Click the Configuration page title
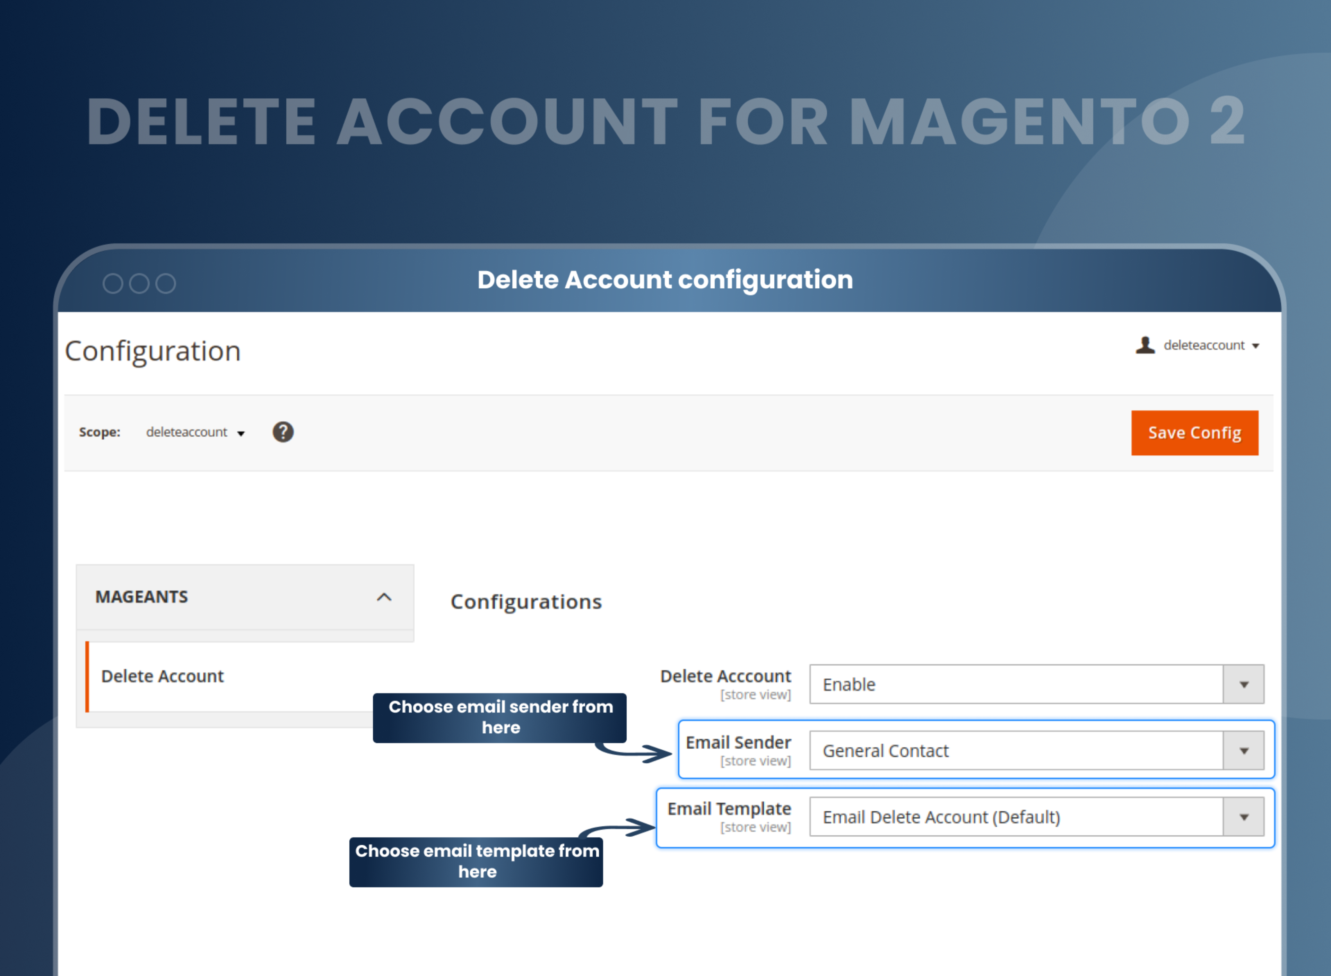 153,351
